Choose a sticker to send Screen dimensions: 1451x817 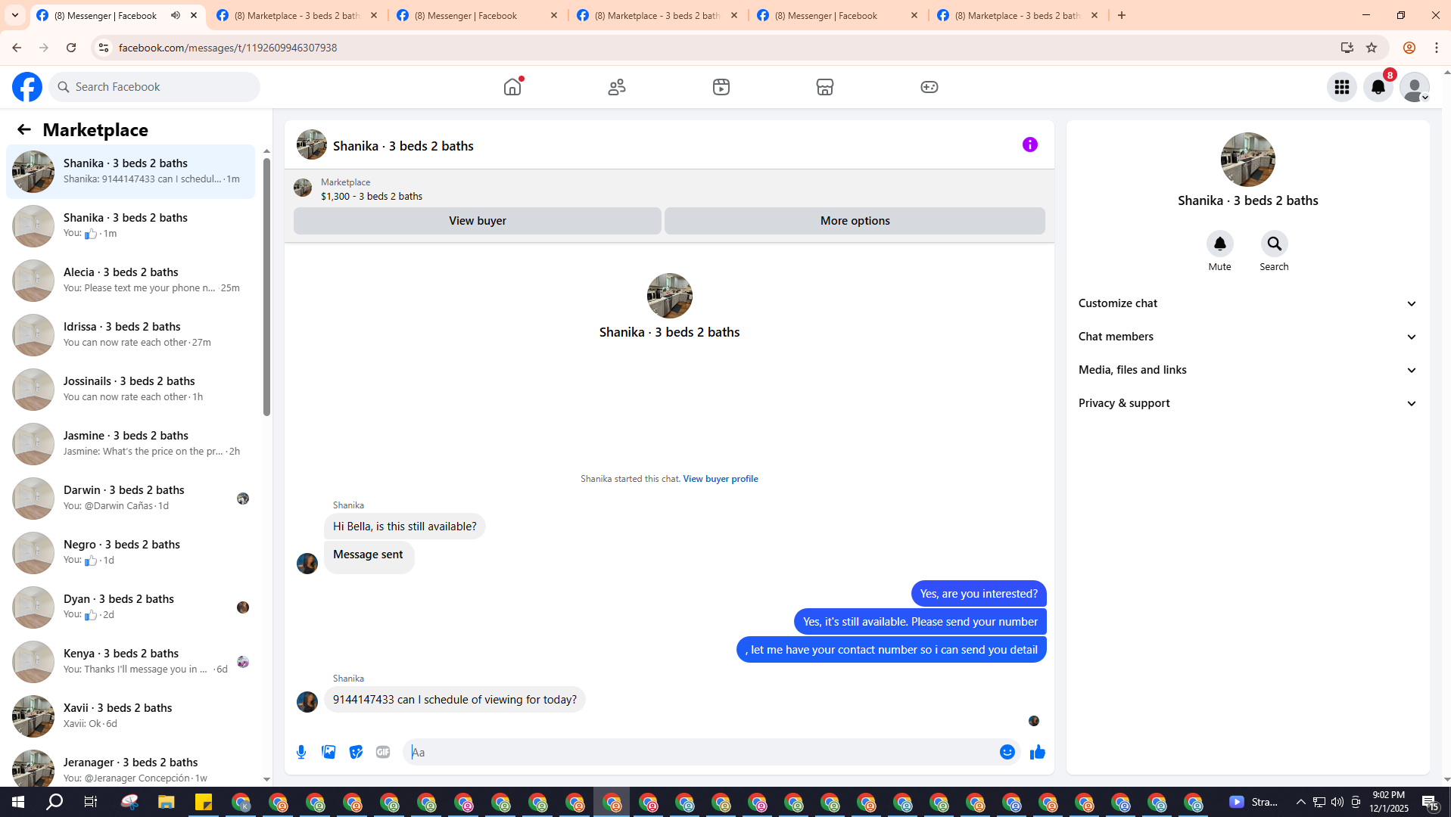pos(356,752)
